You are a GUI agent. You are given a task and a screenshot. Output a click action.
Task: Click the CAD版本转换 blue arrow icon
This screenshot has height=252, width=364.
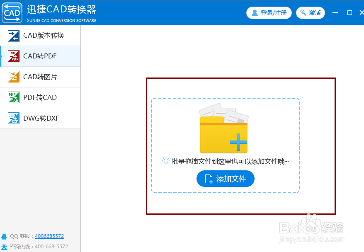coord(13,36)
